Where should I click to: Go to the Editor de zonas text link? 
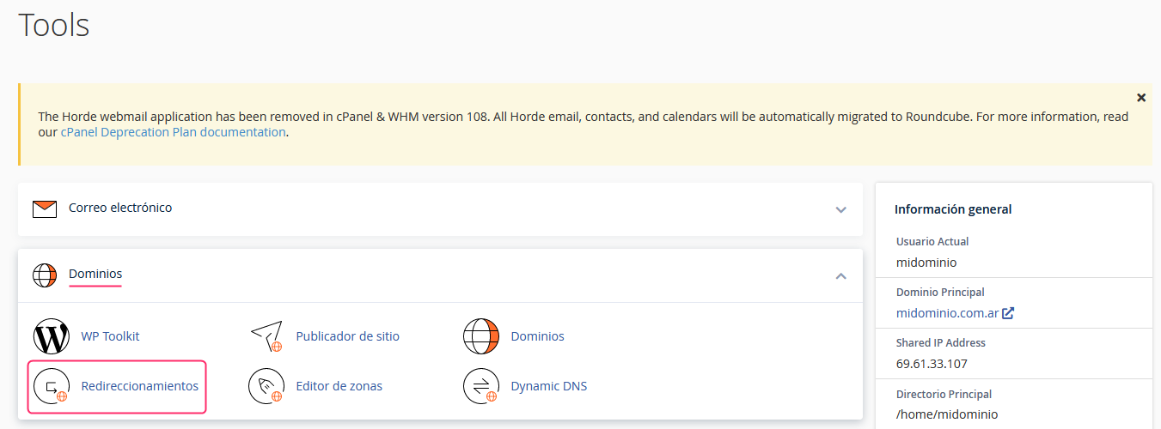click(x=339, y=386)
